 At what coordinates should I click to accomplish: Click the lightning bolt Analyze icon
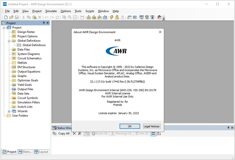point(111,17)
